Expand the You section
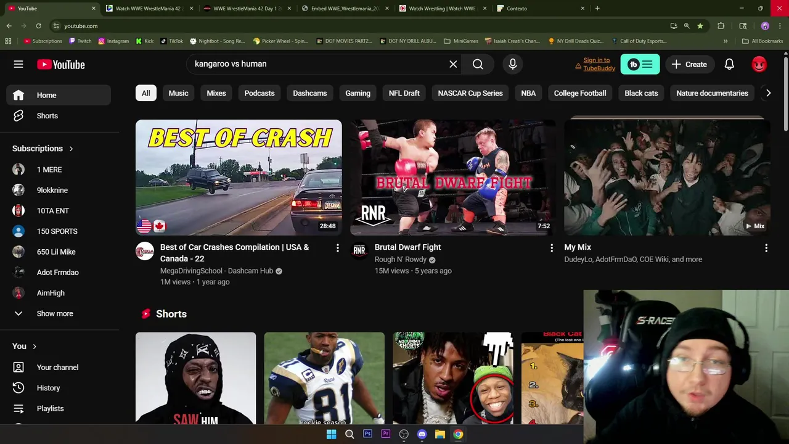The height and width of the screenshot is (444, 789). (25, 347)
